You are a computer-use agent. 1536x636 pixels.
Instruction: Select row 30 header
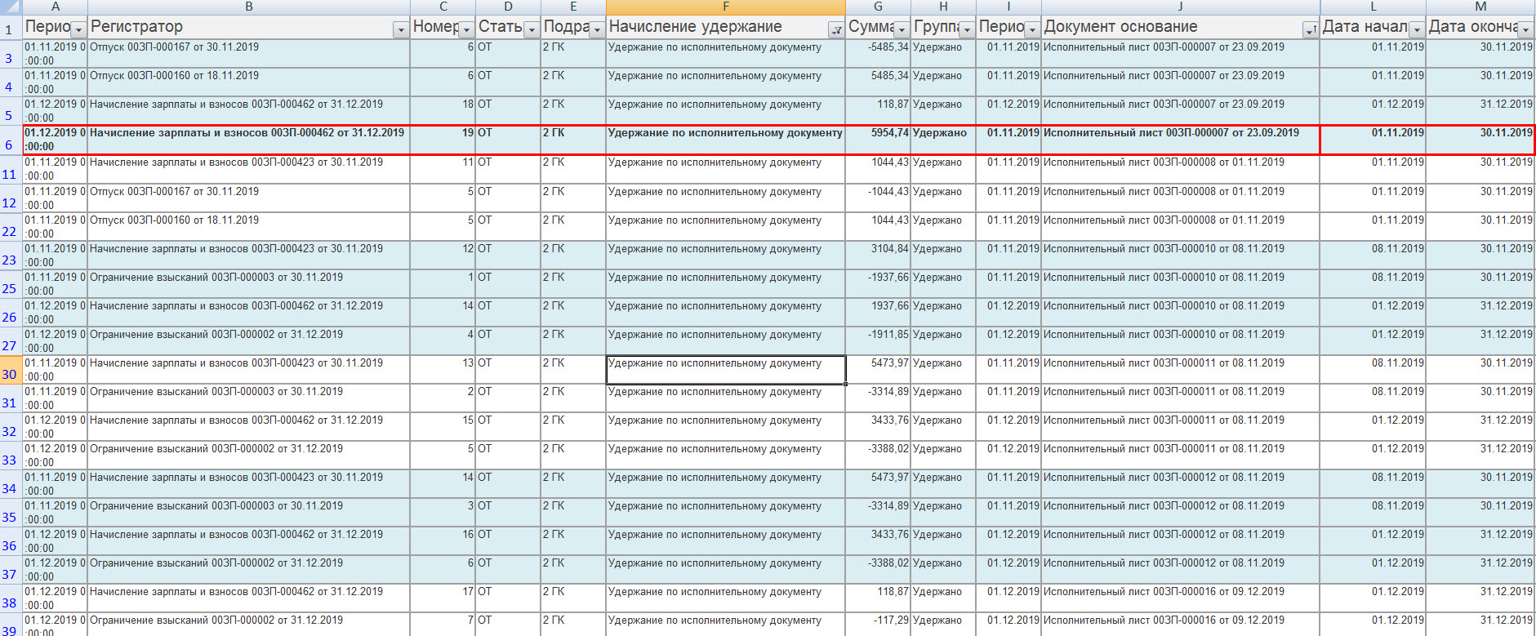click(10, 370)
